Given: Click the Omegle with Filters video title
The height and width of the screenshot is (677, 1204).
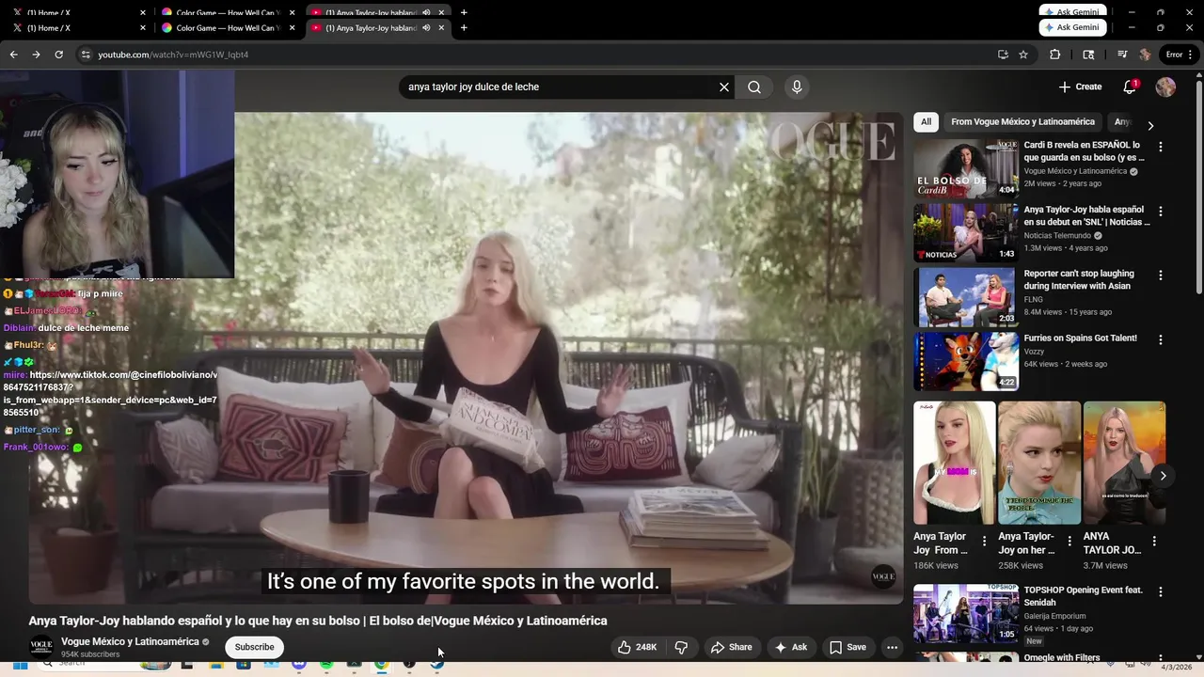Looking at the screenshot, I should (1062, 657).
